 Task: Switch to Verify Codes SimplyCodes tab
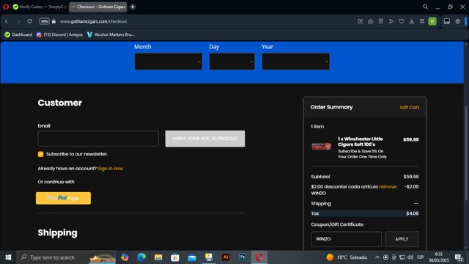[x=40, y=7]
